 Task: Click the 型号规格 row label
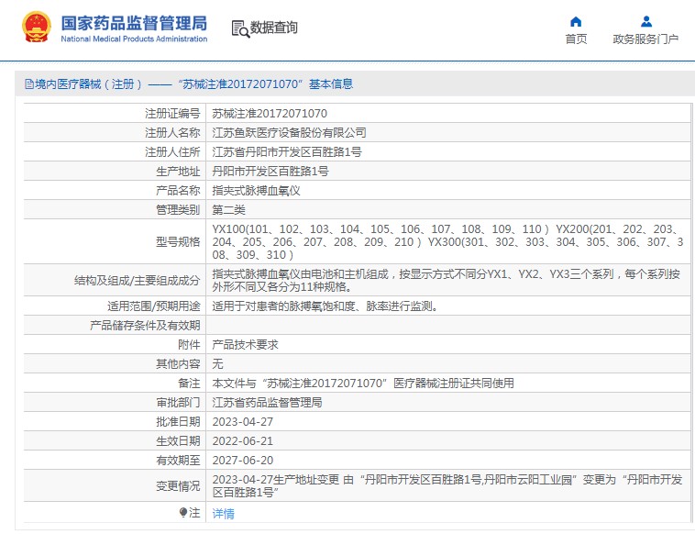click(178, 241)
